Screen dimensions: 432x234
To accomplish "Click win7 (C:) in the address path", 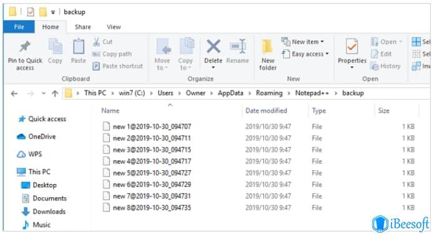I will pos(132,93).
